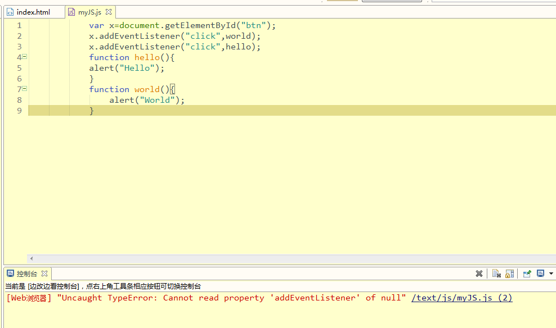Collapse the world function fold marker
Screen dimensions: 556x328
[x=24, y=88]
